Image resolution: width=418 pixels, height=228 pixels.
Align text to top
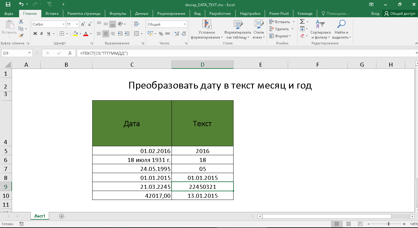coord(99,24)
